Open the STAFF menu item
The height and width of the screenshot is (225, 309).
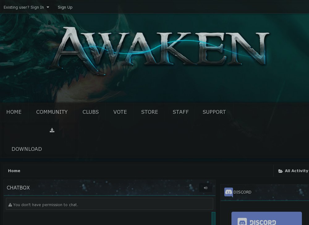tap(181, 112)
